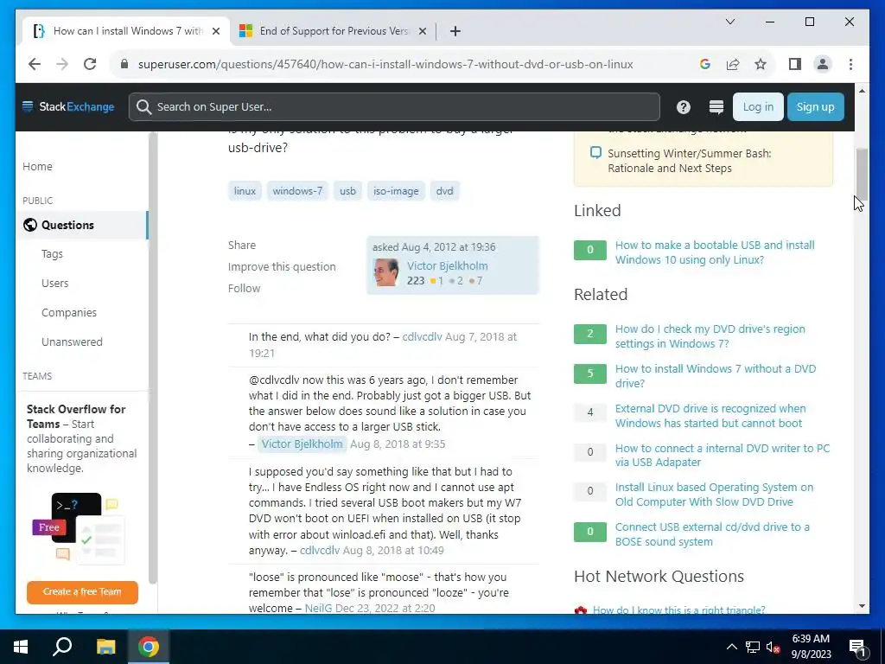View site padlock information in address bar
Image resolution: width=885 pixels, height=664 pixels.
[124, 64]
